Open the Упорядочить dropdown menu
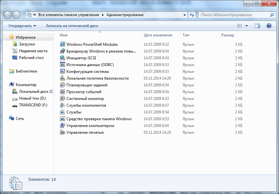 click(x=22, y=26)
